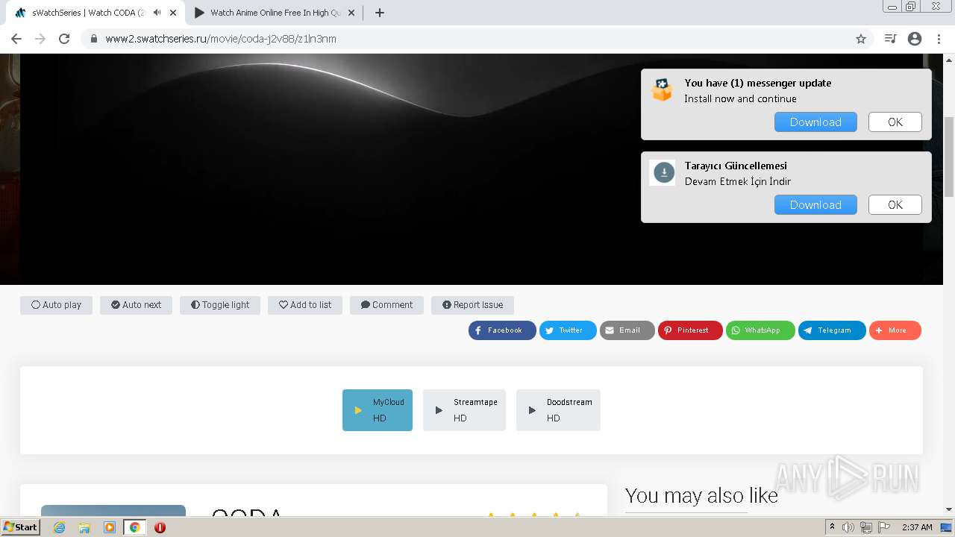
Task: Bookmark page with the star icon
Action: pyautogui.click(x=861, y=39)
